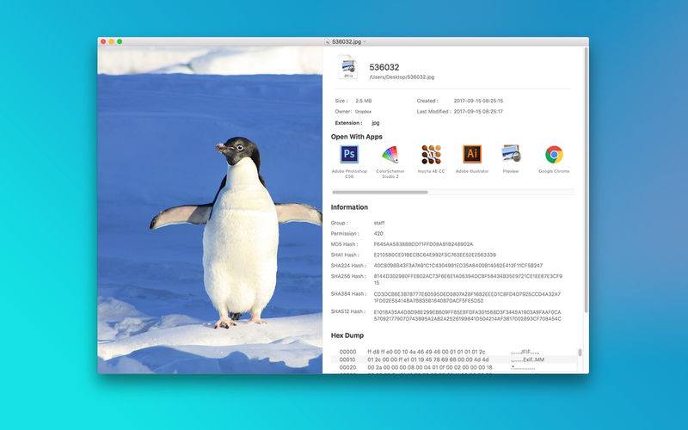Click the hex dump vertical scrollbar
Screen dimensions: 688x430
tap(580, 353)
